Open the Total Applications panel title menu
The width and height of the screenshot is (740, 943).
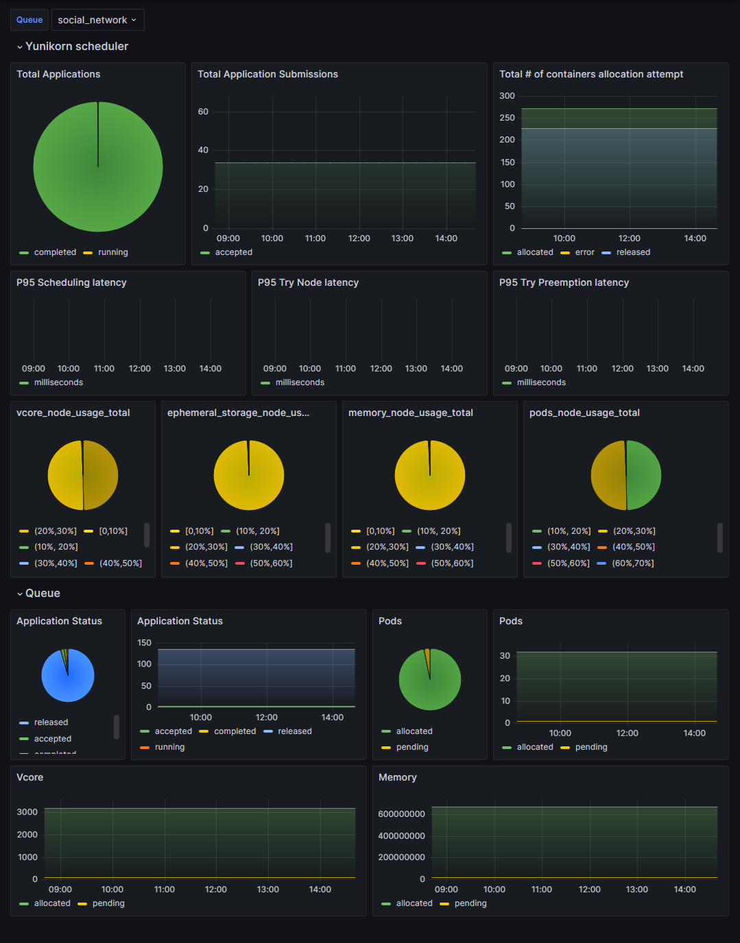pos(58,74)
